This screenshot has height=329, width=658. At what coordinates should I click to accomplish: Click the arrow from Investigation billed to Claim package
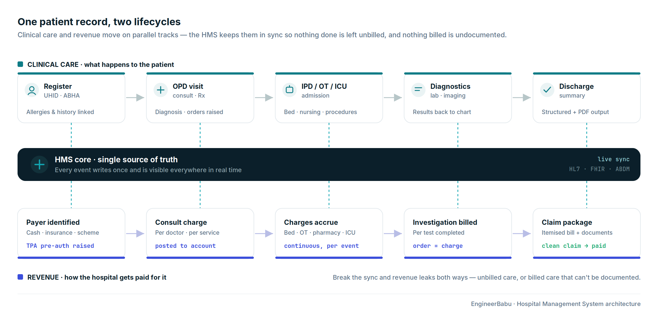(522, 234)
